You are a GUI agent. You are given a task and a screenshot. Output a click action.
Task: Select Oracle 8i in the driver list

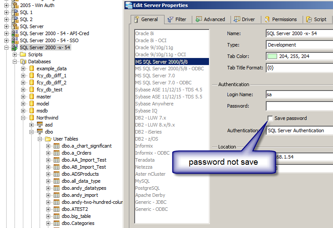pos(172,33)
